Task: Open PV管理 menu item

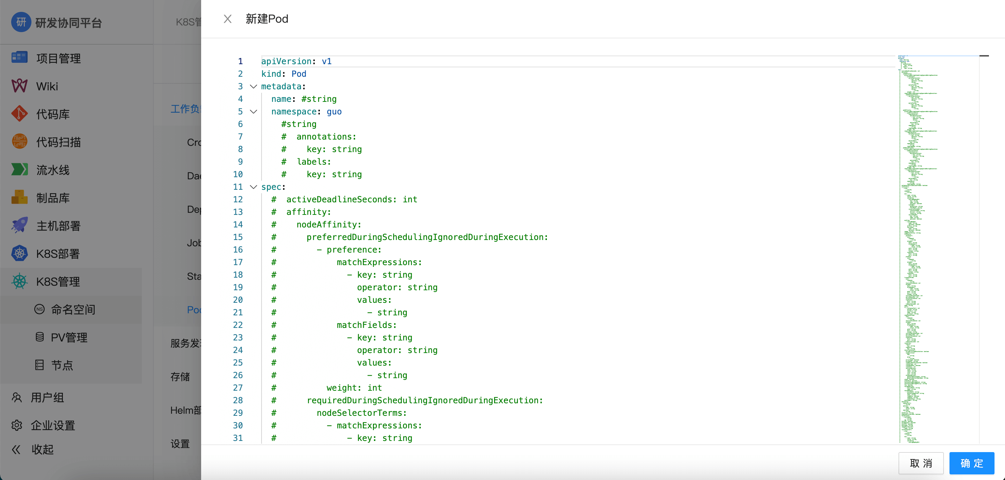Action: [x=69, y=337]
